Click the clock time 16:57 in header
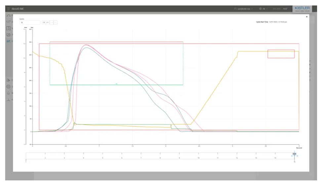 pyautogui.click(x=285, y=9)
